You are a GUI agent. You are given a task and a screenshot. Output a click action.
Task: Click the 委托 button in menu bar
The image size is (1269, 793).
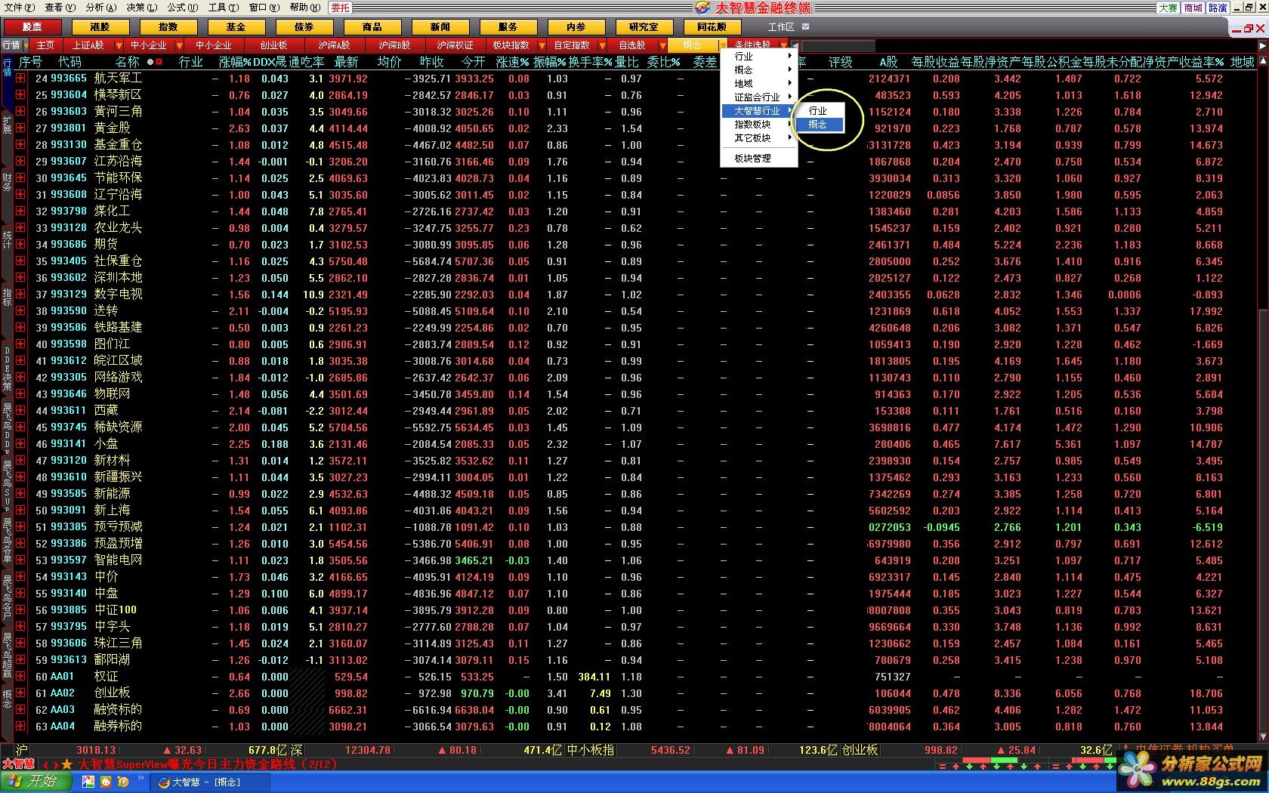pyautogui.click(x=340, y=8)
